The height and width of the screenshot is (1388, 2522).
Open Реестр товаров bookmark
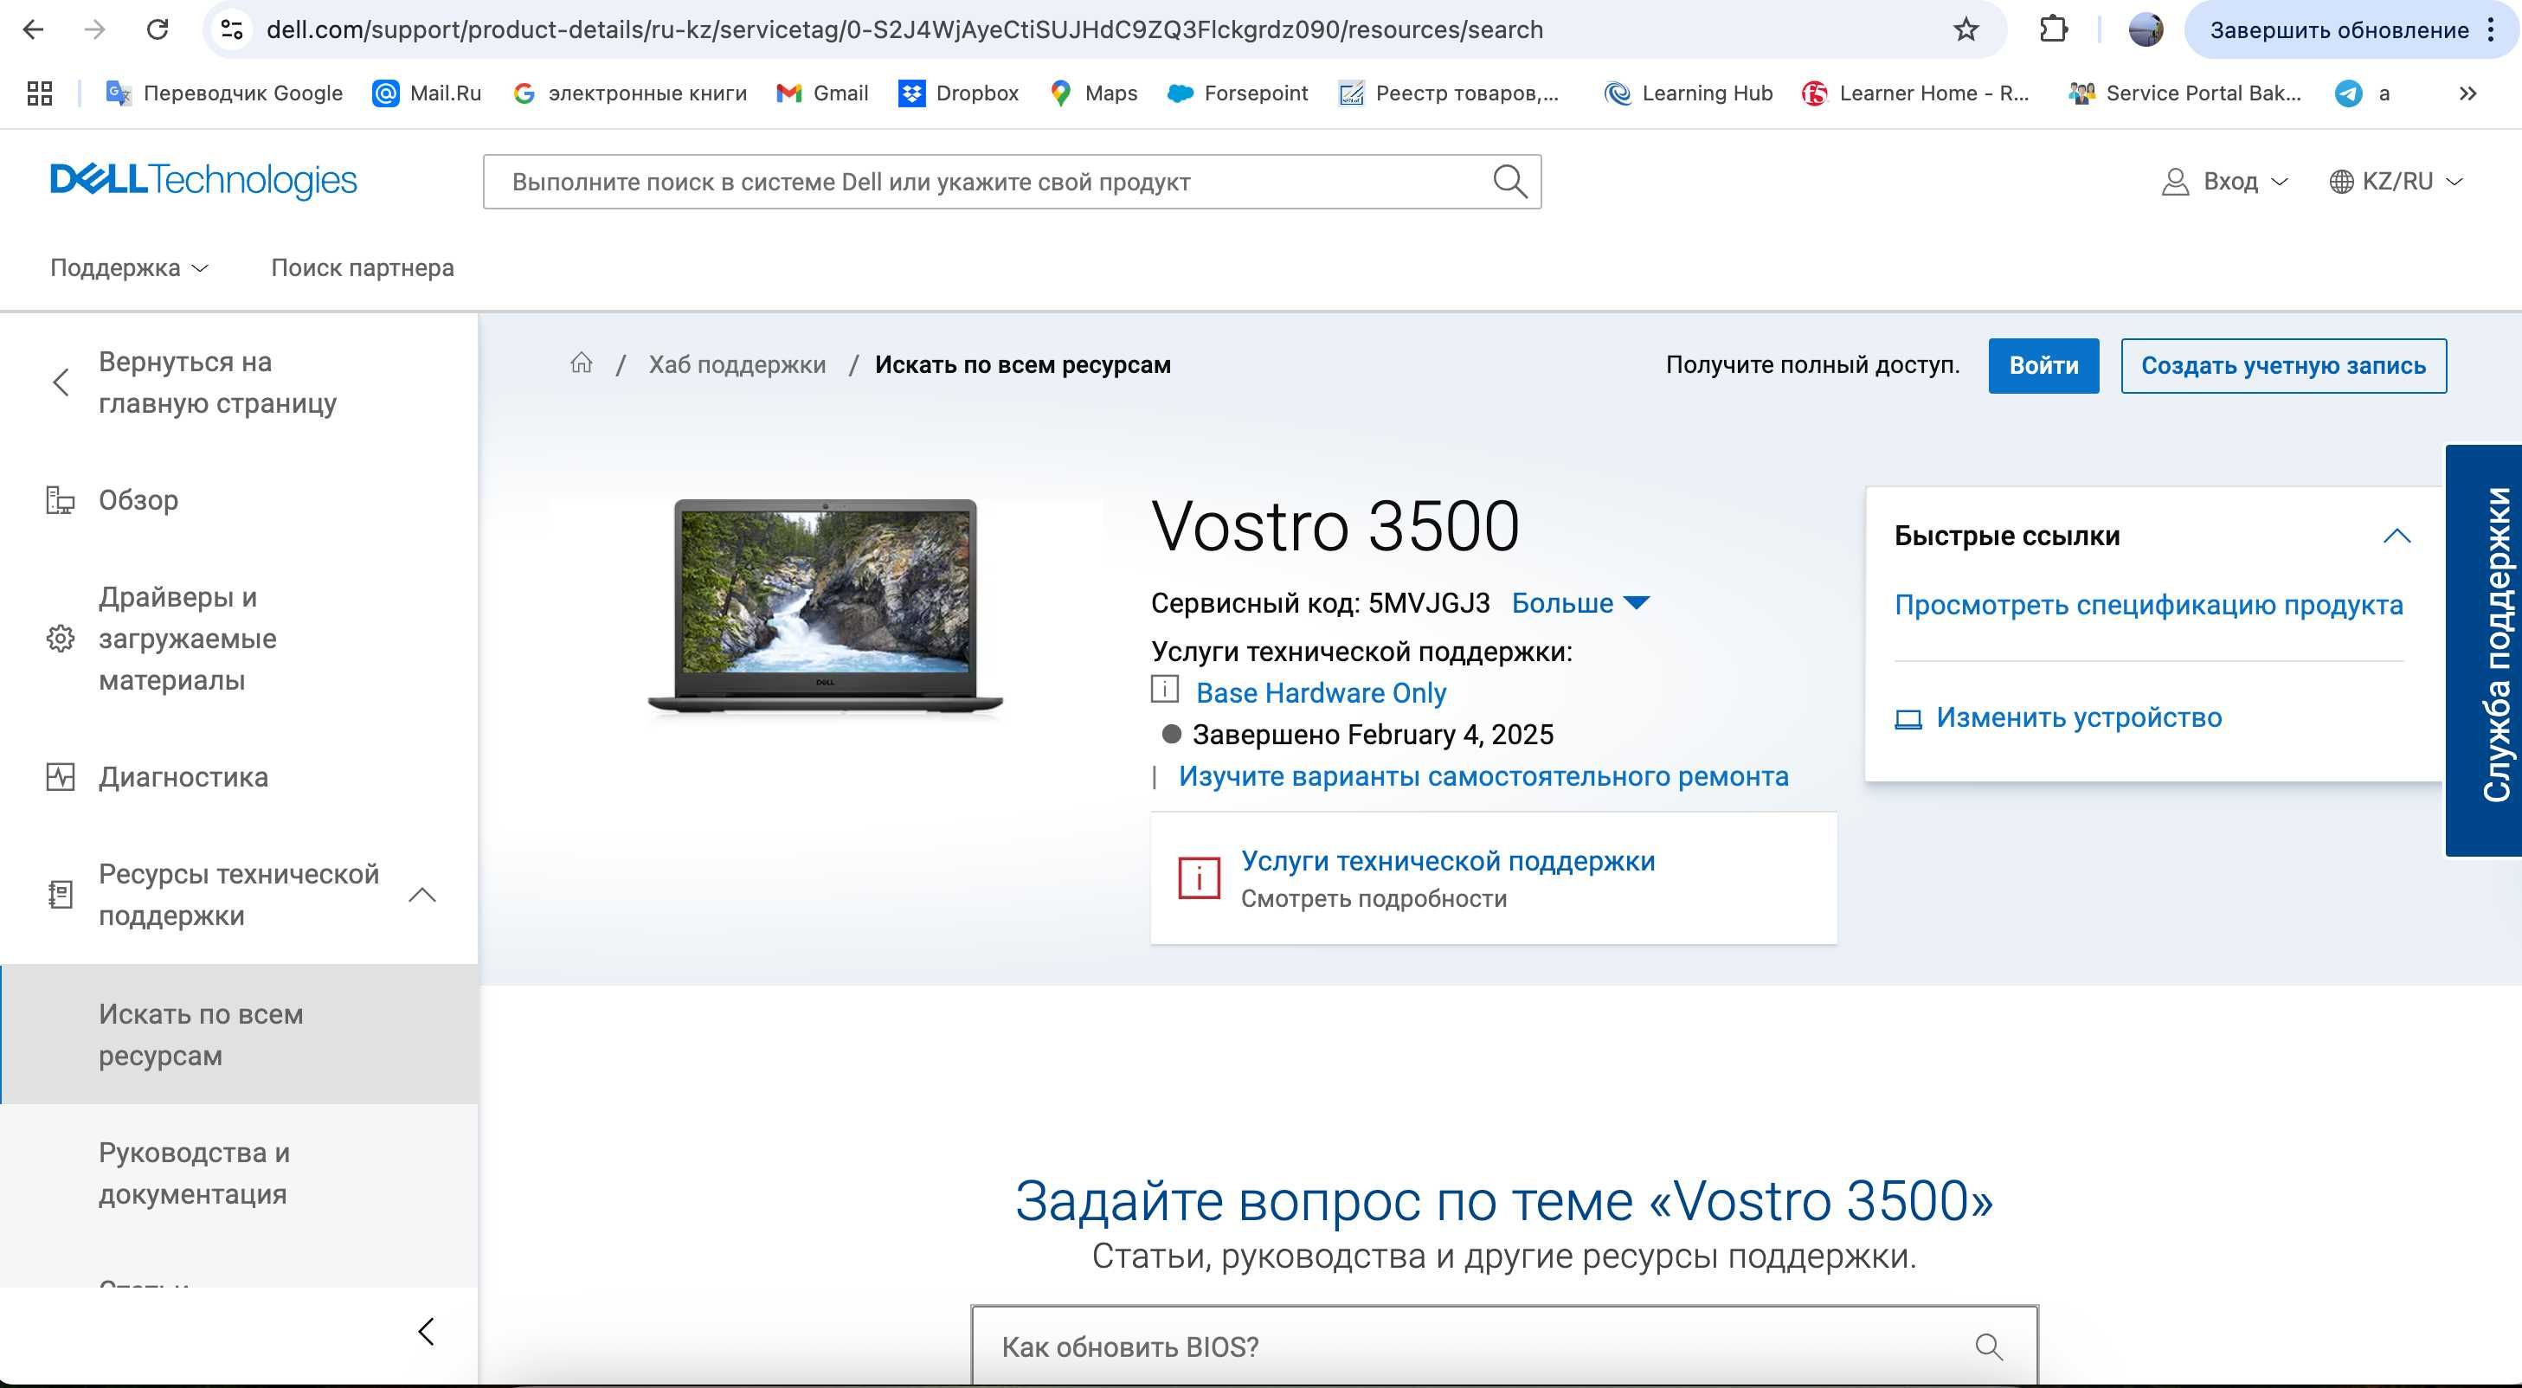pyautogui.click(x=1449, y=93)
